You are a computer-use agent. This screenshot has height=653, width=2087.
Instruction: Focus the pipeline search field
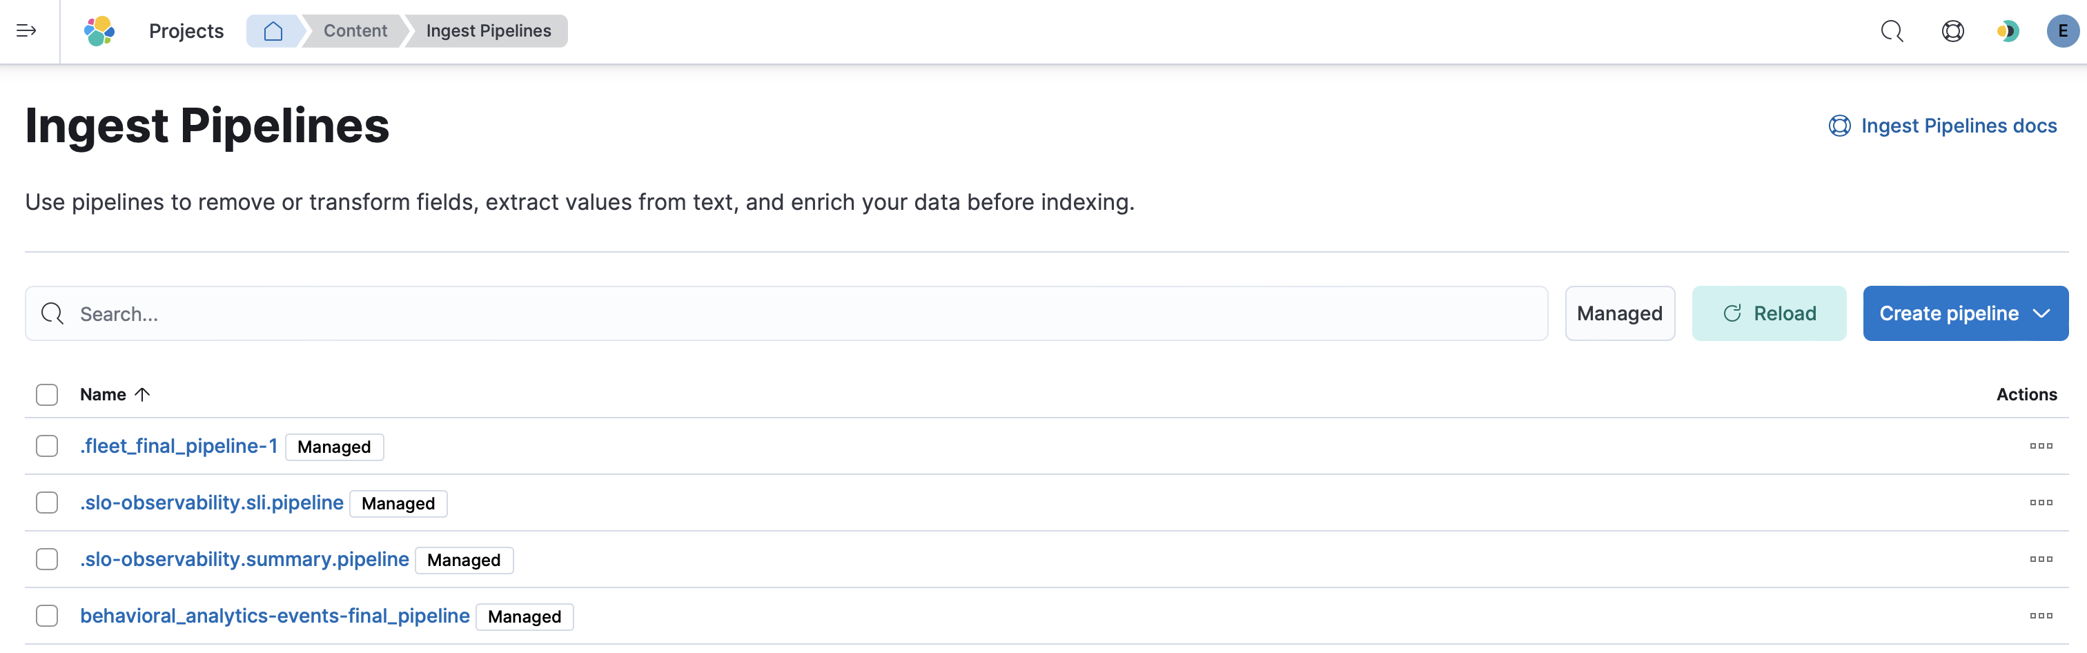point(786,313)
